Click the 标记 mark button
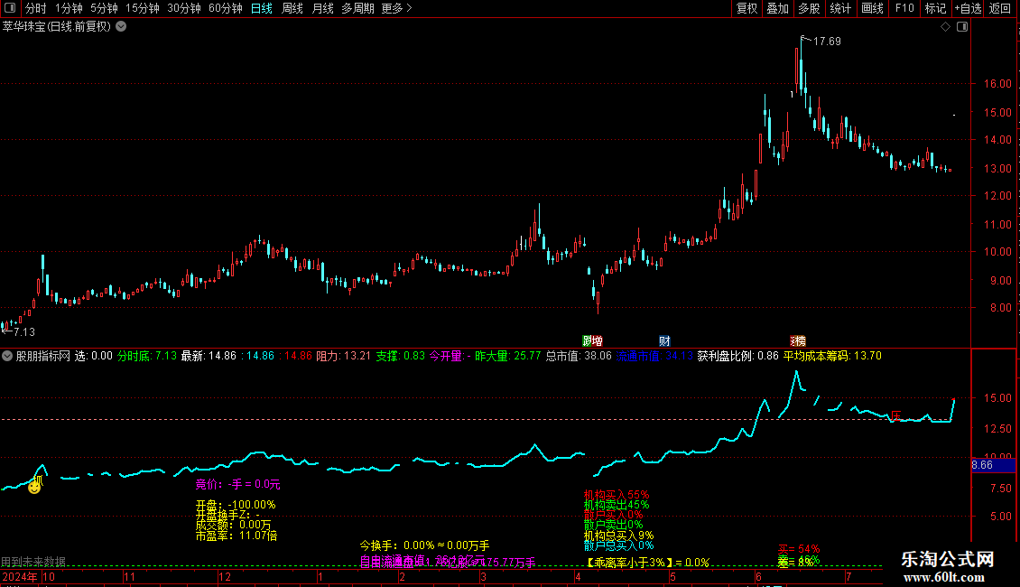The width and height of the screenshot is (1020, 587). 935,8
